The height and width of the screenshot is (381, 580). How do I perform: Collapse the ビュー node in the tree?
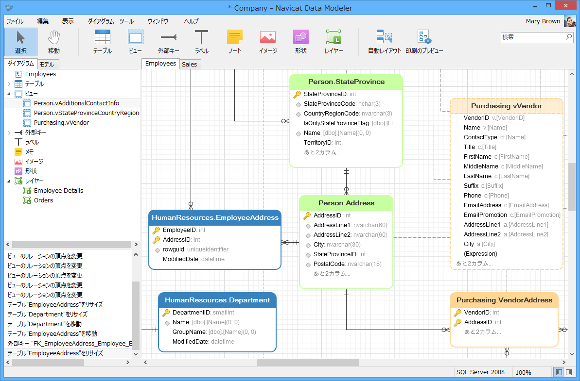tap(9, 94)
